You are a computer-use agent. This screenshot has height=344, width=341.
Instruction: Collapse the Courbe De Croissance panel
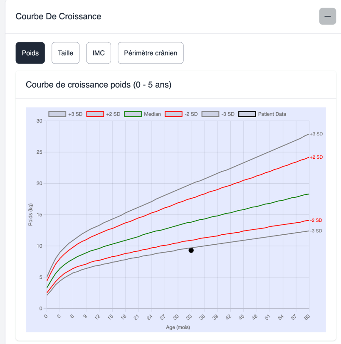click(x=327, y=16)
